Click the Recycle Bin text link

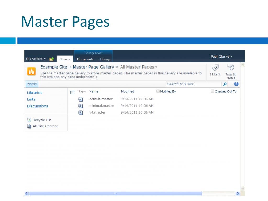click(x=42, y=120)
